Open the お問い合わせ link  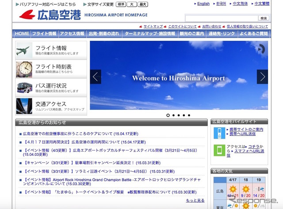click(x=211, y=27)
